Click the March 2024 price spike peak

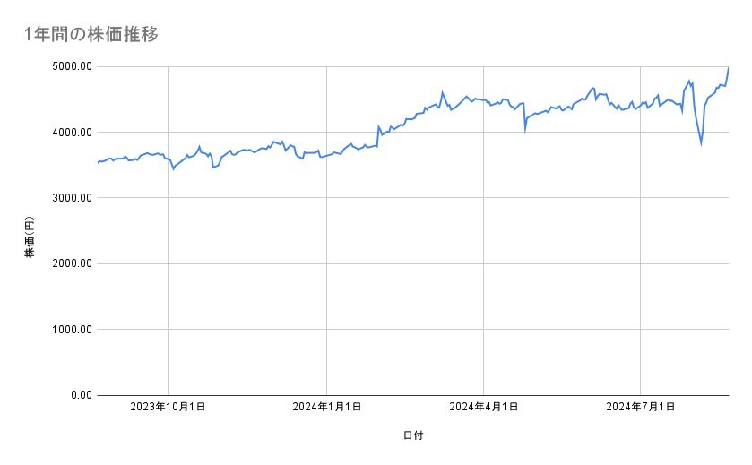(442, 92)
